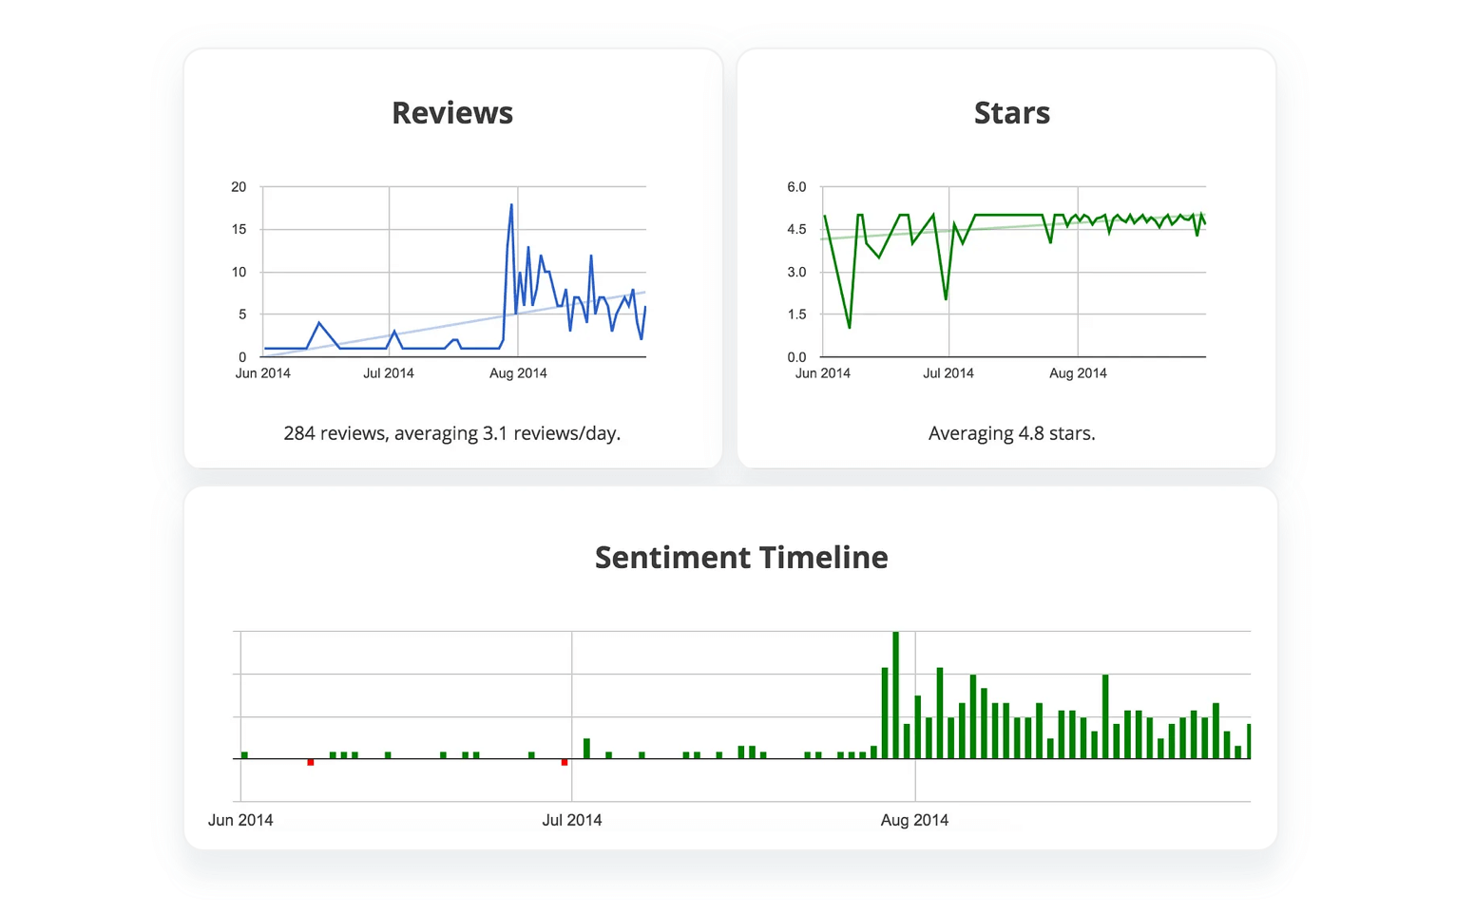
Task: Click the Sentiment Timeline heading
Action: tap(741, 558)
